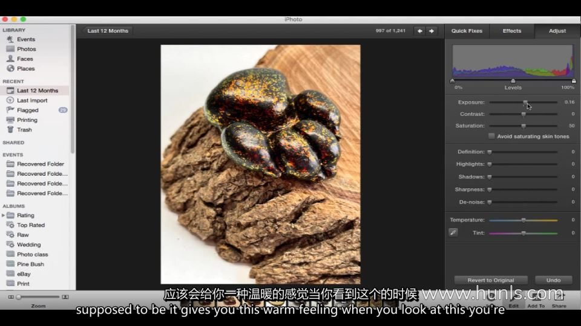The height and width of the screenshot is (326, 581).
Task: Click the Highlights slider
Action: 523,164
